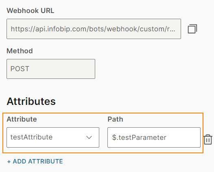Expand the chevron arrow in the Attribute dropdown
This screenshot has width=214, height=172.
pyautogui.click(x=89, y=137)
